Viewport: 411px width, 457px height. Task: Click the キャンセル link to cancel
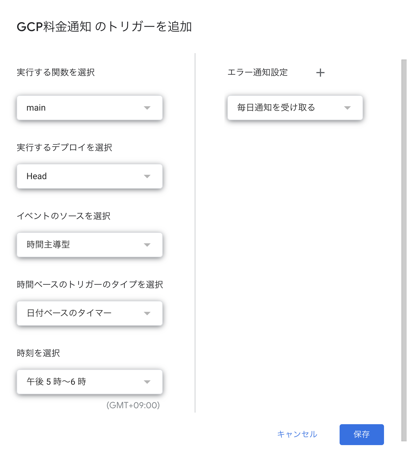coord(297,434)
